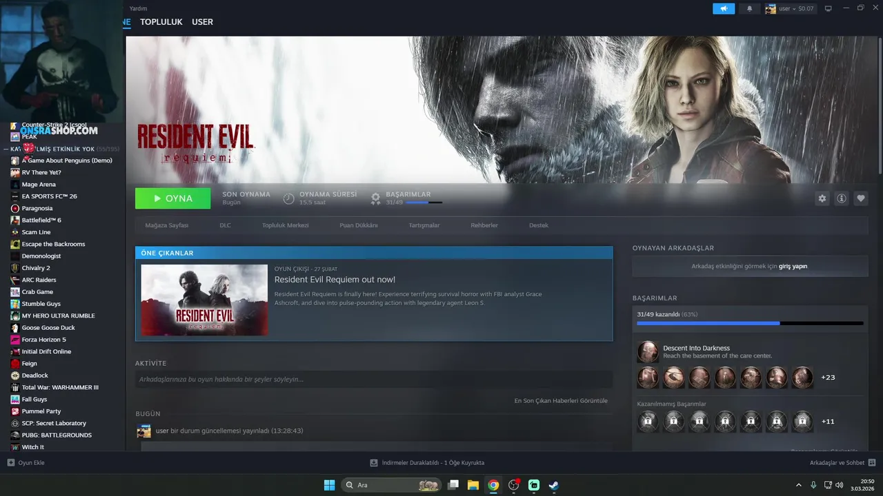This screenshot has width=883, height=496.
Task: Add game to favorites with heart icon
Action: tap(861, 198)
